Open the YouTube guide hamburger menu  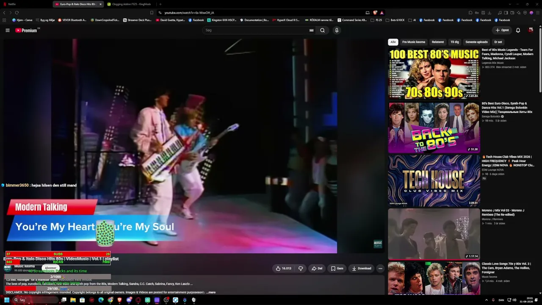[7, 30]
